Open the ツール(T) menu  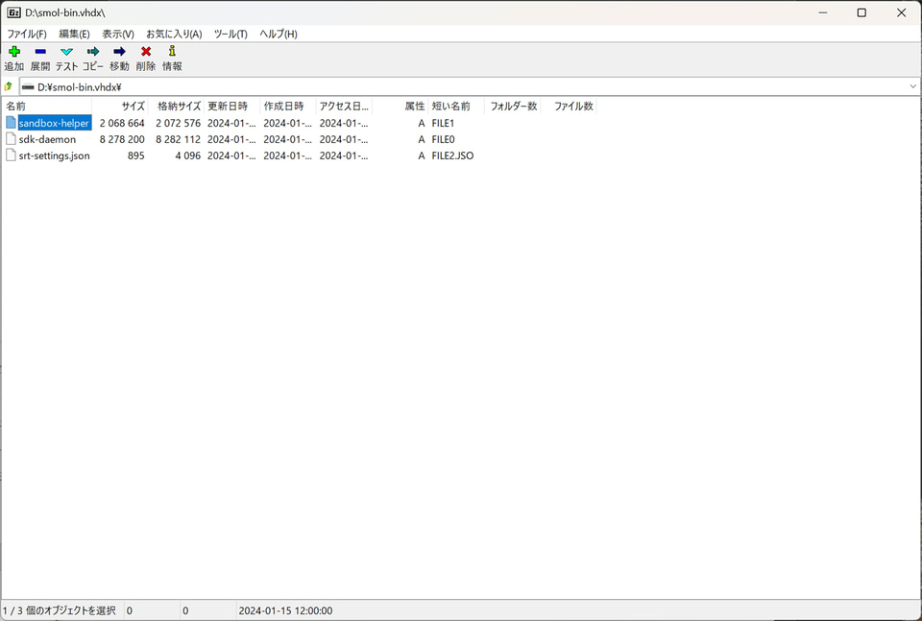[x=230, y=35]
